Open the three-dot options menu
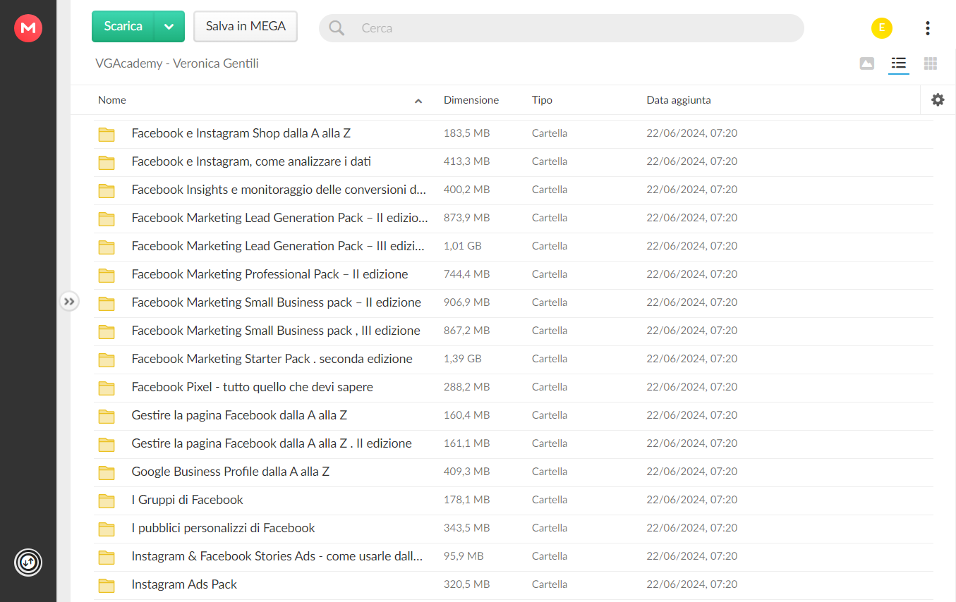 [x=927, y=28]
